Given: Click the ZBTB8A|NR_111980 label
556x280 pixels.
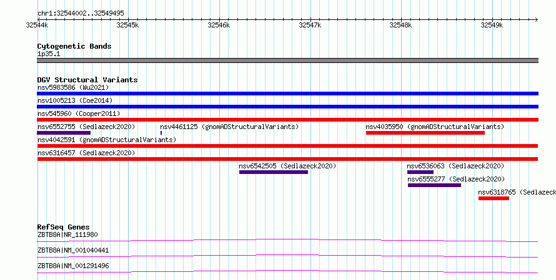Looking at the screenshot, I should [x=67, y=234].
